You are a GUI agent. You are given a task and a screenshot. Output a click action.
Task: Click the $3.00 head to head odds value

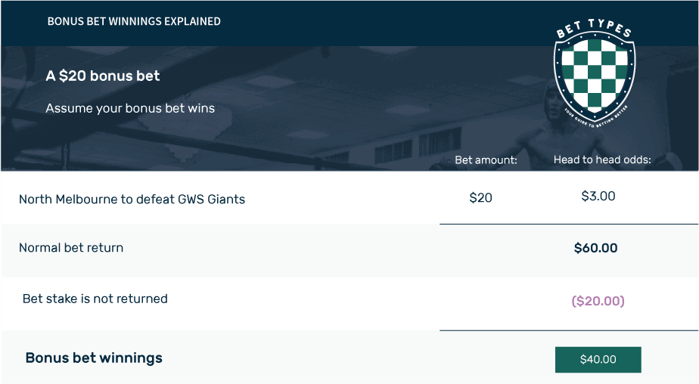pos(598,196)
